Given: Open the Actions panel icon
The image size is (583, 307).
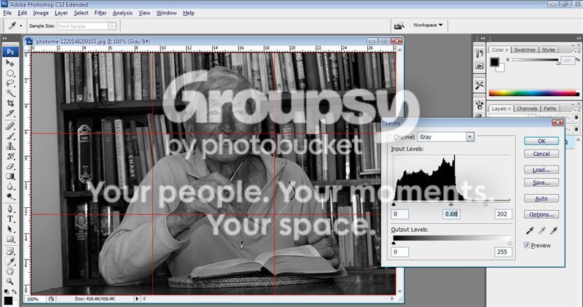Looking at the screenshot, I should coord(480,66).
